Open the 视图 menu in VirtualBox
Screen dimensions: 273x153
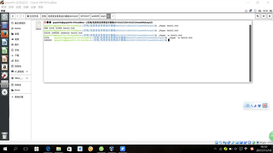pyautogui.click(x=18, y=7)
